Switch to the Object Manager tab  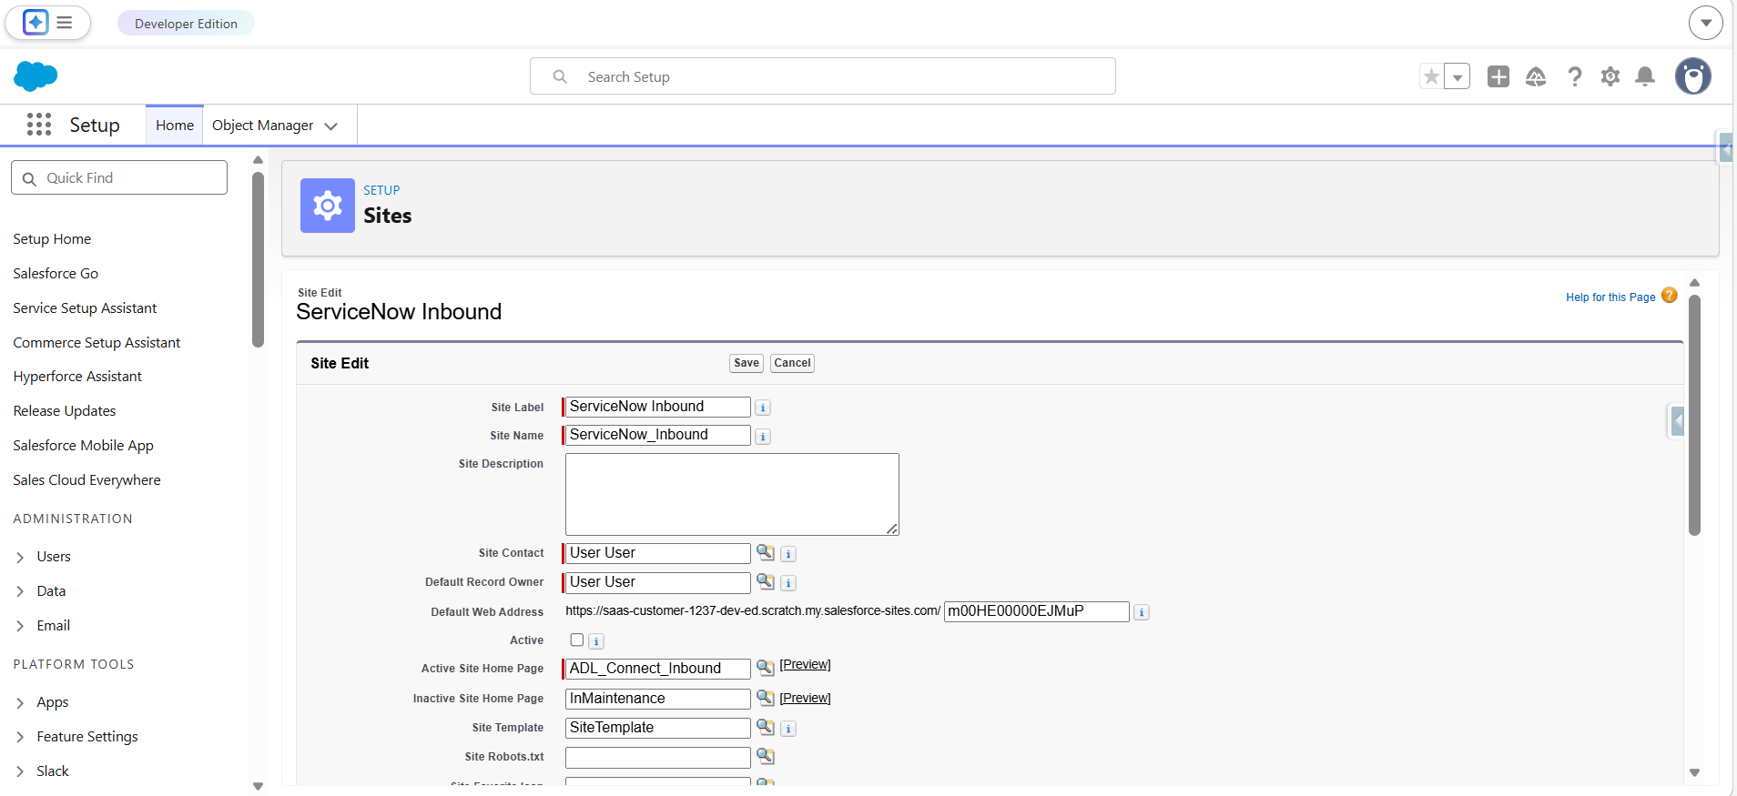click(x=262, y=126)
